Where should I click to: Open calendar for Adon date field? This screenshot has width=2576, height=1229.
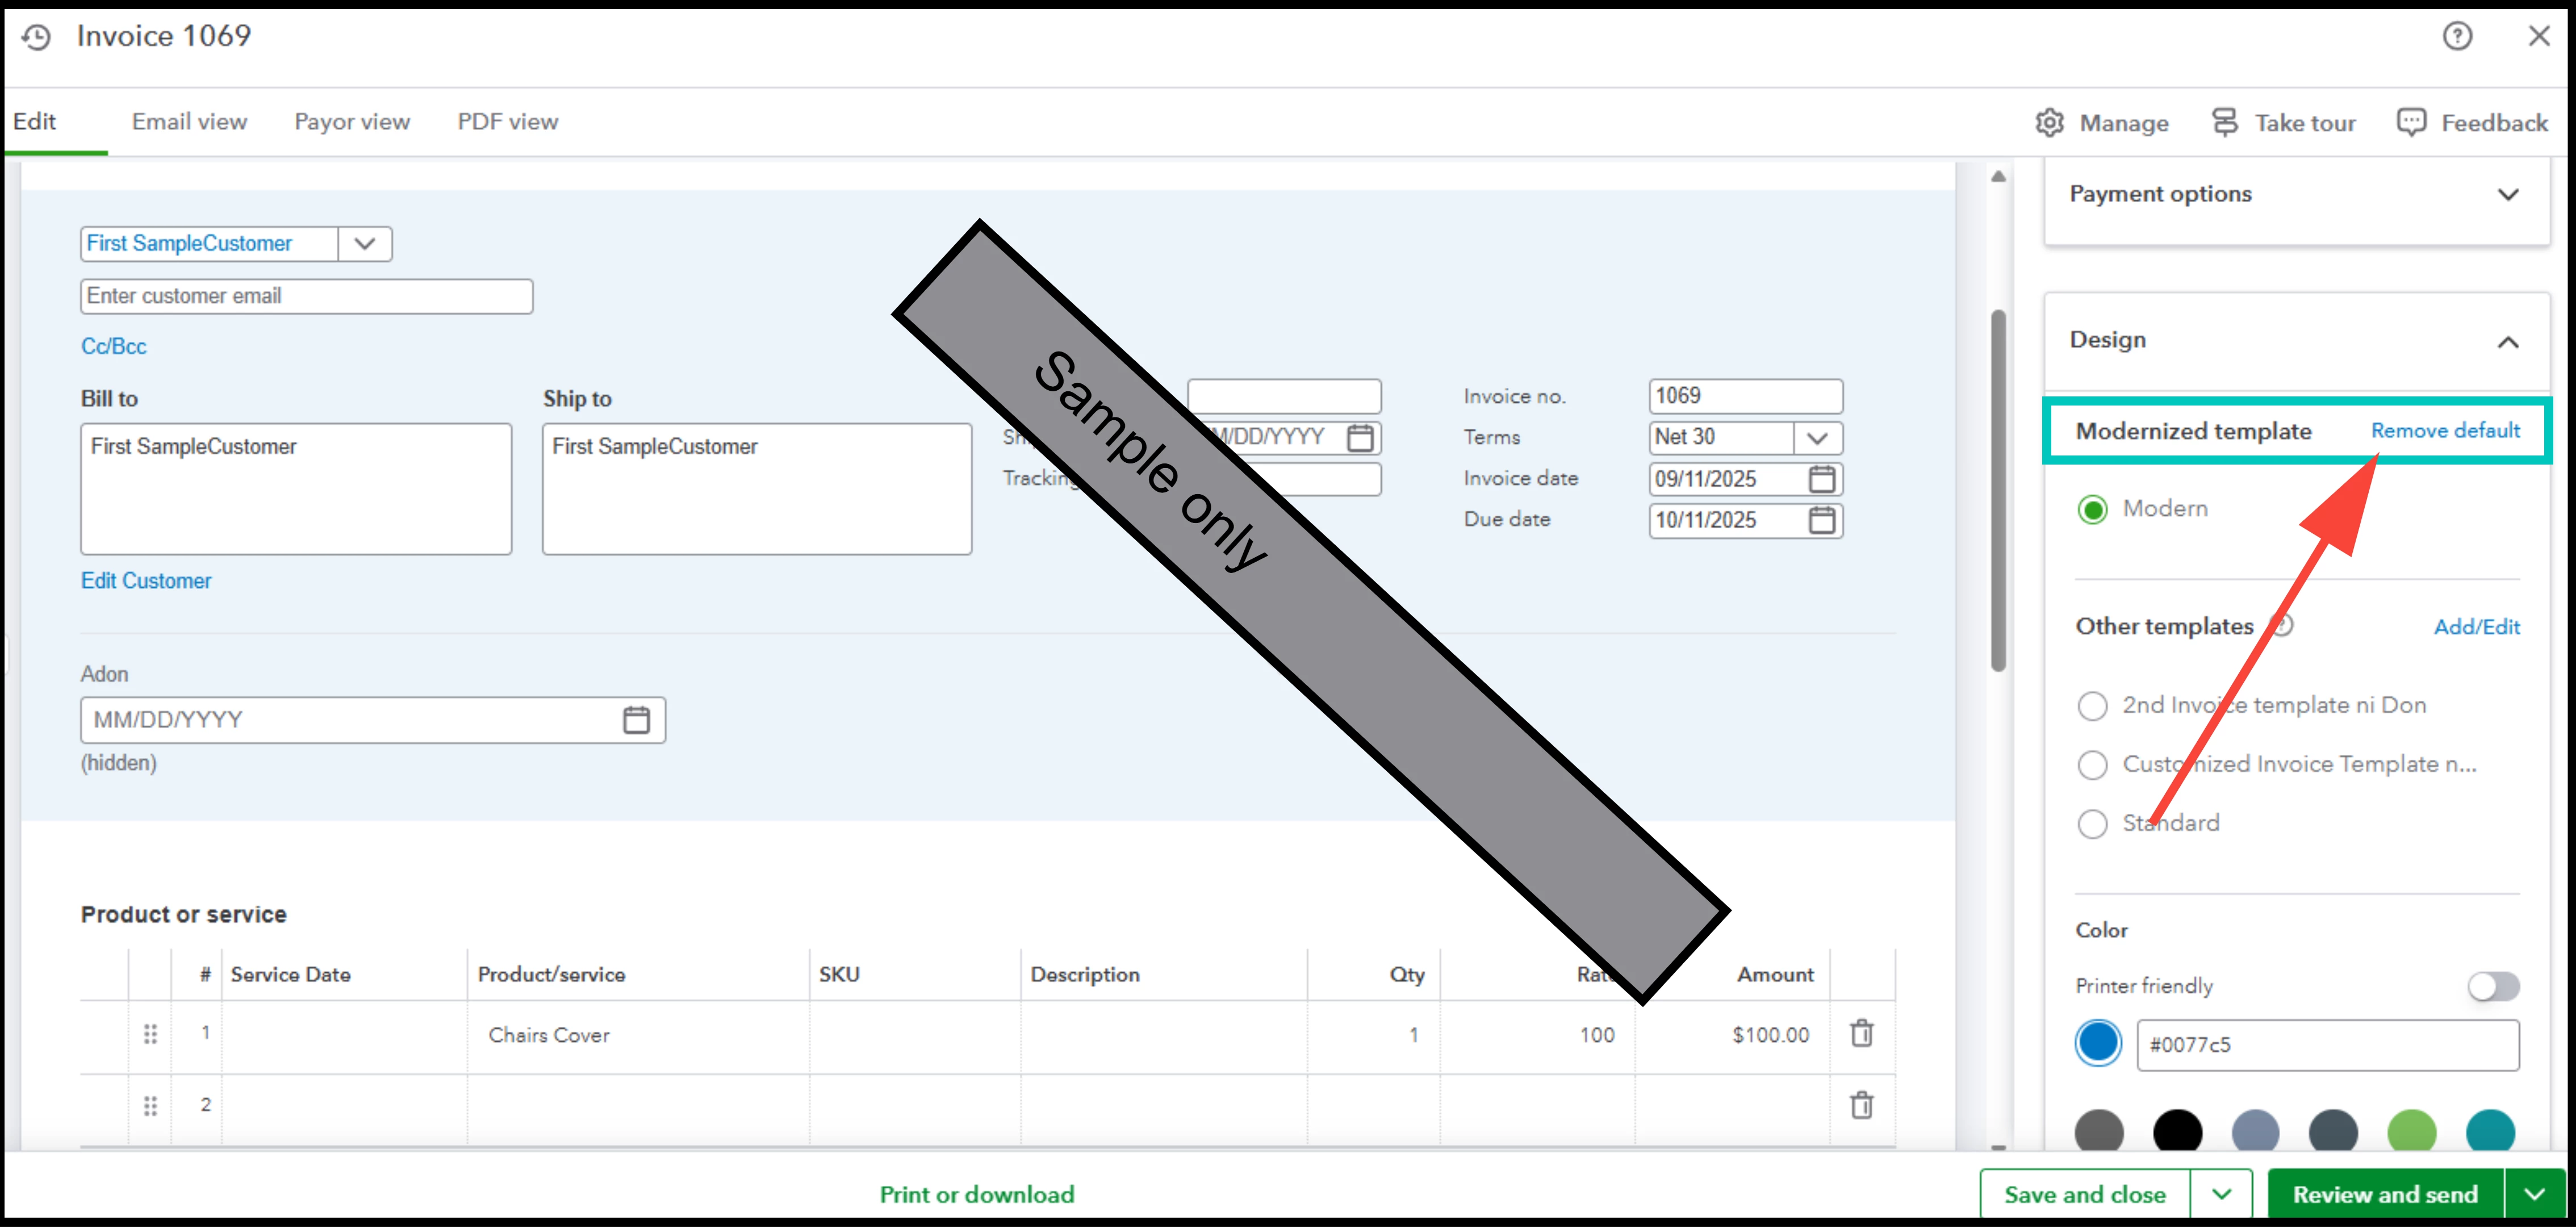coord(636,720)
